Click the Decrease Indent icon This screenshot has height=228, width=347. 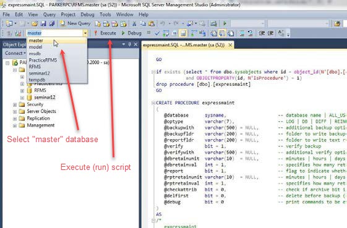pos(262,33)
